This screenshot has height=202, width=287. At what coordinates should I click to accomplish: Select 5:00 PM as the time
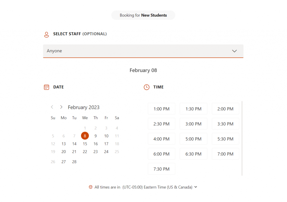tap(193, 139)
